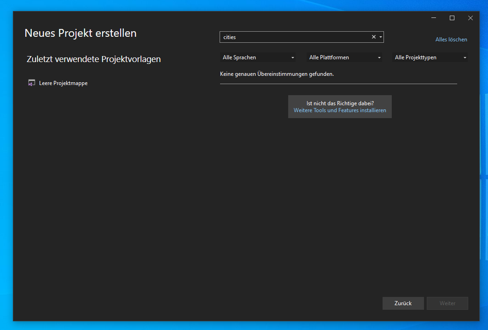Image resolution: width=488 pixels, height=330 pixels.
Task: Click the Alles löschen link
Action: 451,39
